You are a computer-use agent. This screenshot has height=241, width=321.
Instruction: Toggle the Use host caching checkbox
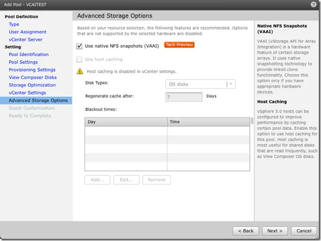(79, 59)
